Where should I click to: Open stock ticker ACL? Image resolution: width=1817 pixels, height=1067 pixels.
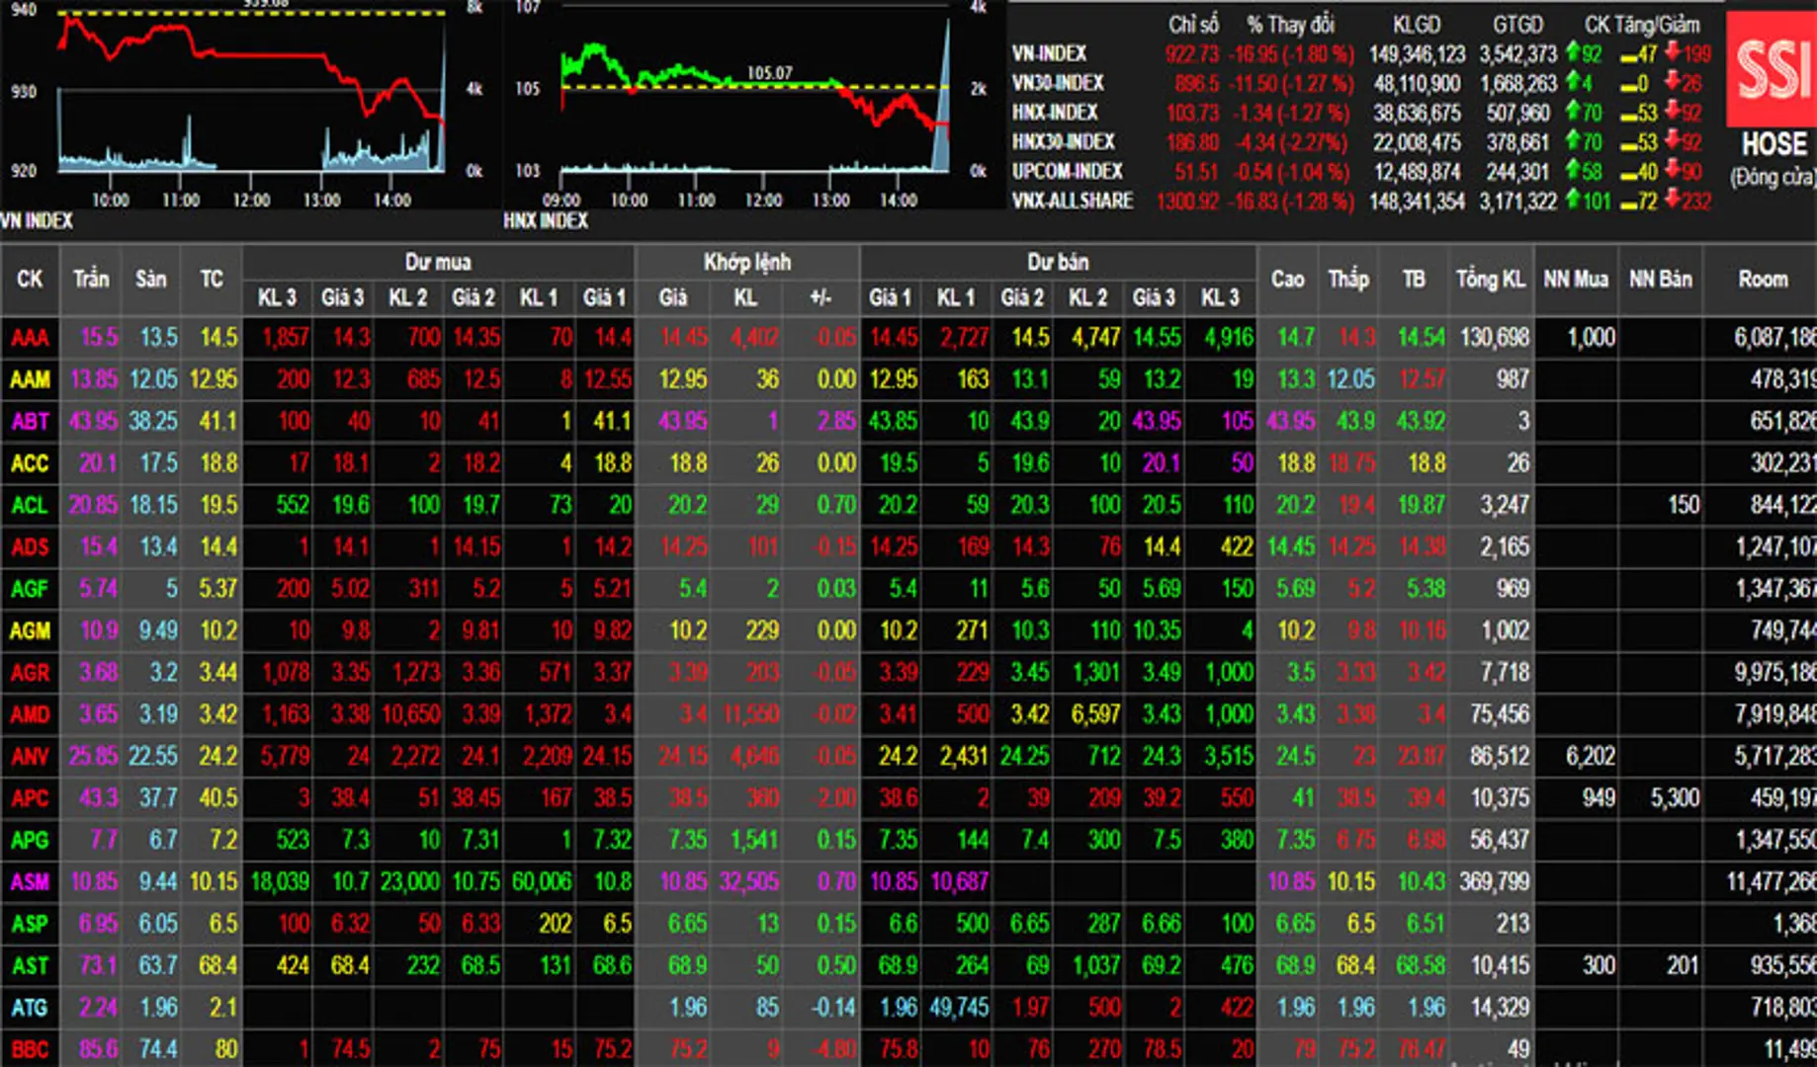(30, 506)
